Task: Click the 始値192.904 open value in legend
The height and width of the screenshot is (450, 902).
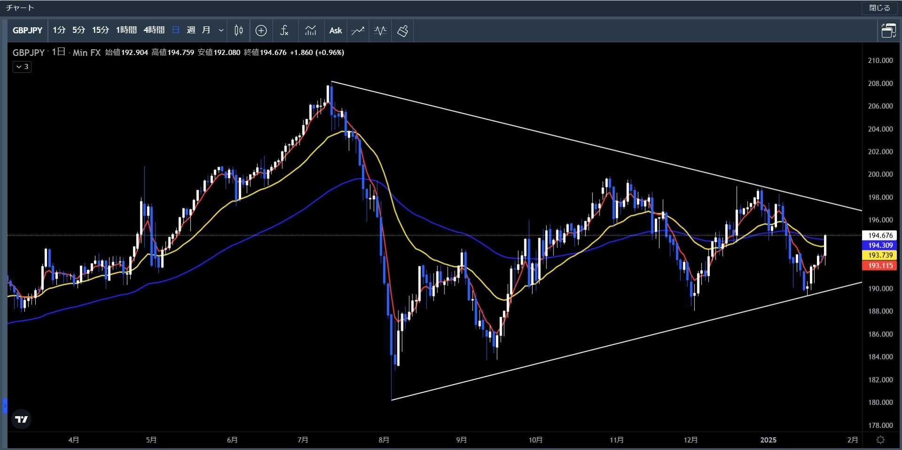Action: (x=126, y=53)
